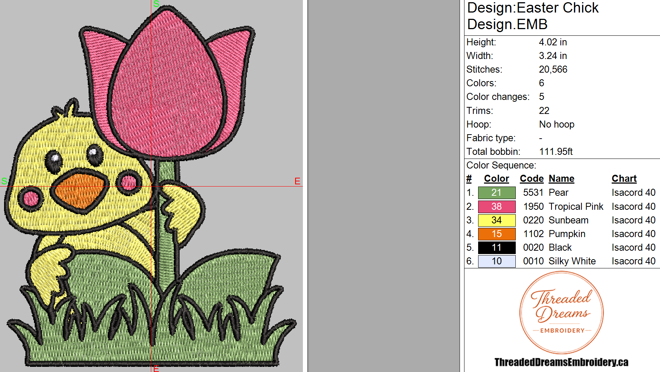This screenshot has height=372, width=660.
Task: Click the green S start marker at top
Action: 156,4
